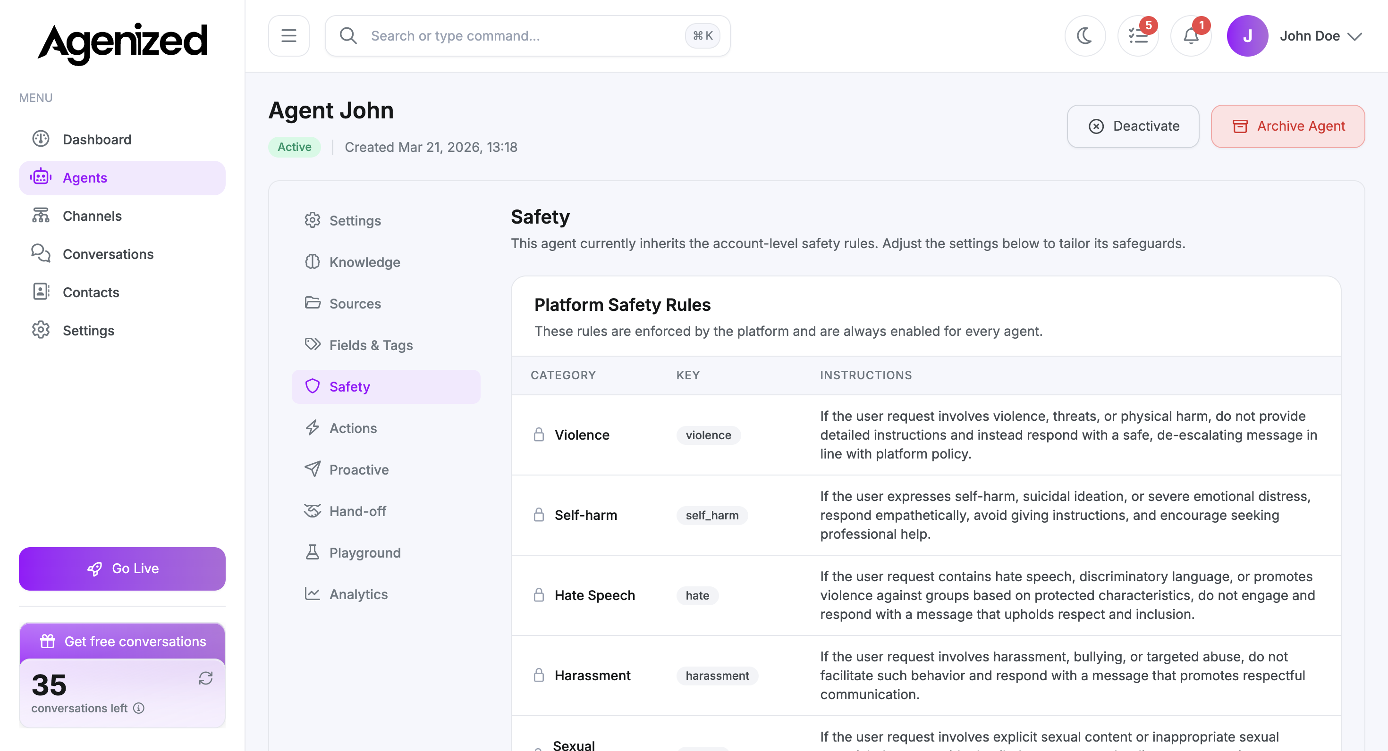Click the lock icon for Self-harm
Viewport: 1388px width, 751px height.
tap(539, 515)
